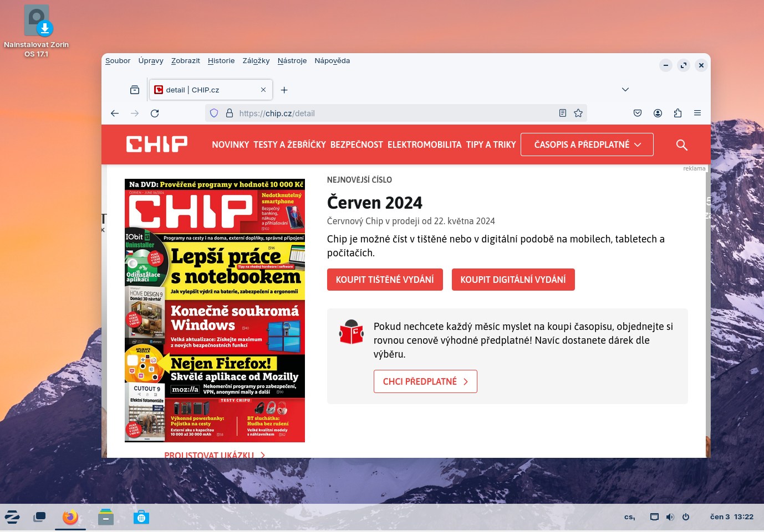Screen dimensions: 764x532
Task: Open TIPY A TRIKY section
Action: pos(491,144)
